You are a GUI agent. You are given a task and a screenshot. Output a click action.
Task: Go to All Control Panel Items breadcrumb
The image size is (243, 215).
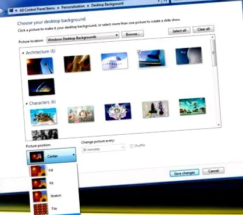pos(37,9)
